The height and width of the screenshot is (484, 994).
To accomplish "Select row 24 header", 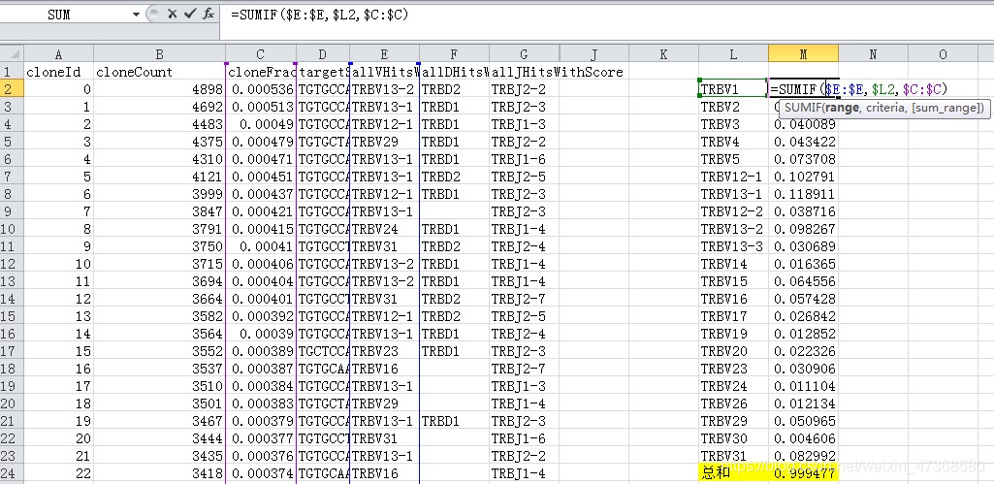I will coord(12,473).
